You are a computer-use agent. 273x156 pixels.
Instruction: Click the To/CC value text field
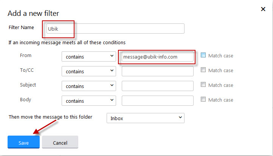157,71
